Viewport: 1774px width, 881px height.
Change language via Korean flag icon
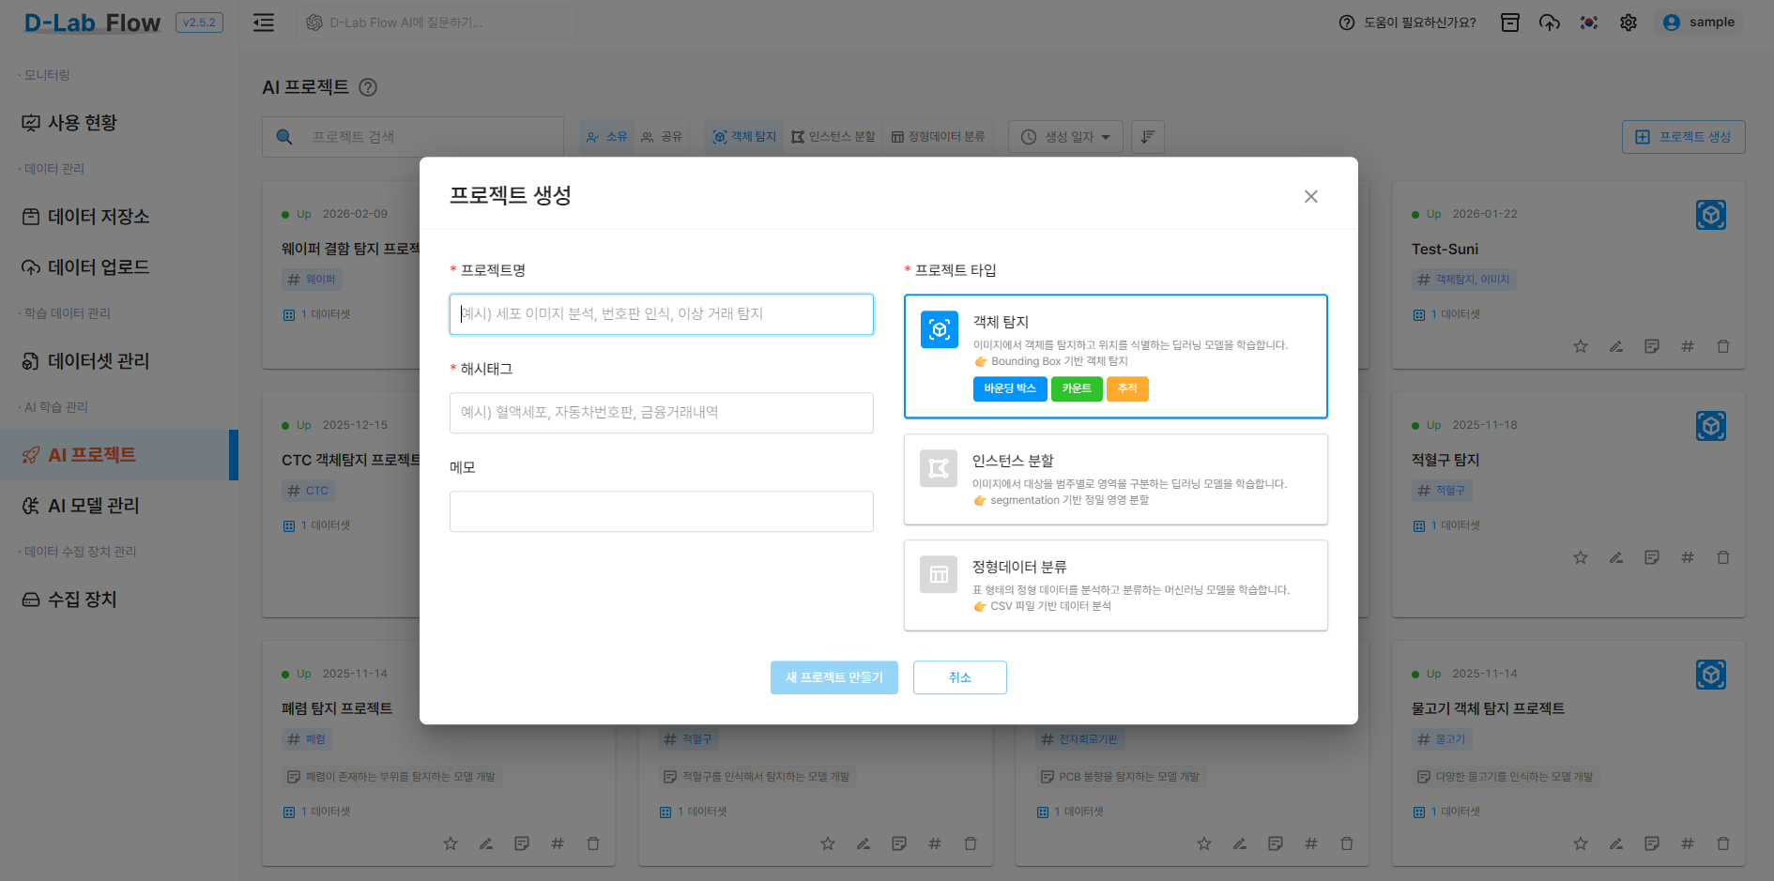pos(1589,23)
